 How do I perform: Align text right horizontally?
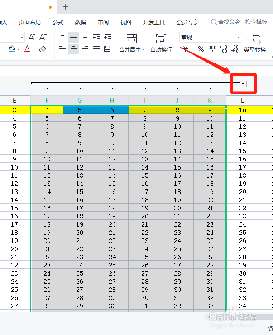85,49
